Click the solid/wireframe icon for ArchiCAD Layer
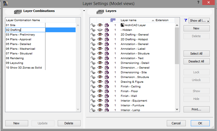The height and width of the screenshot is (131, 217). tap(107, 25)
